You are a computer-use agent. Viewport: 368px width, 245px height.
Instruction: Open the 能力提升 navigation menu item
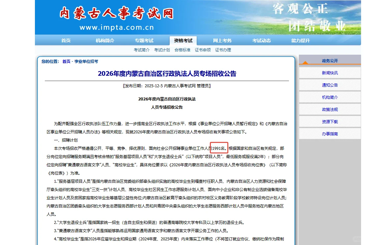coord(300,40)
